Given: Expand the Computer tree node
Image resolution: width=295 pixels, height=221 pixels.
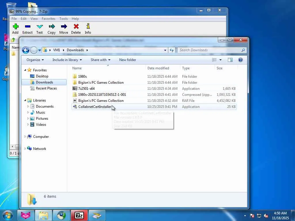Looking at the screenshot, I should pos(25,137).
